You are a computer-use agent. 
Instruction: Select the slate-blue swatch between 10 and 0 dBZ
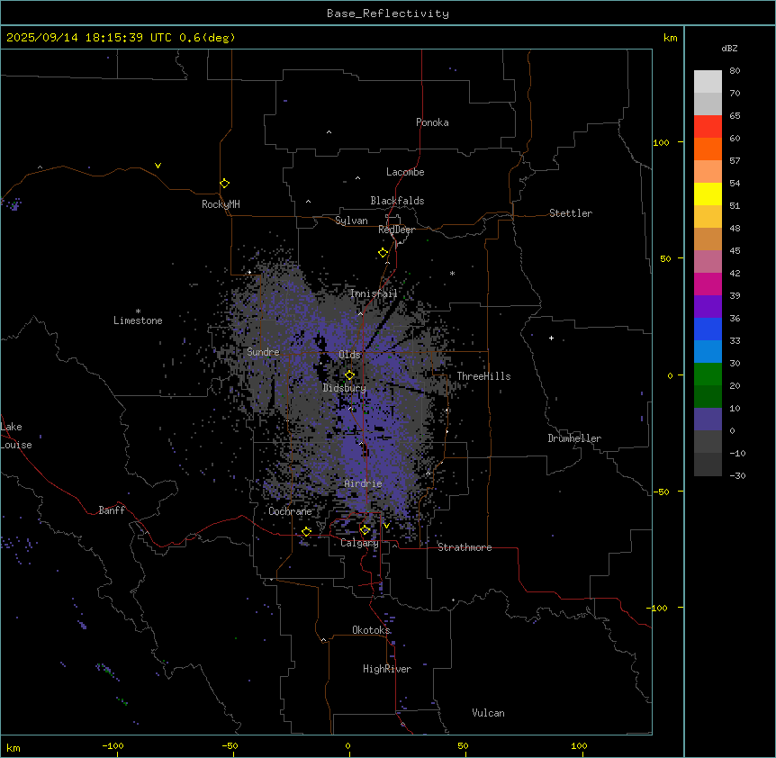point(708,420)
